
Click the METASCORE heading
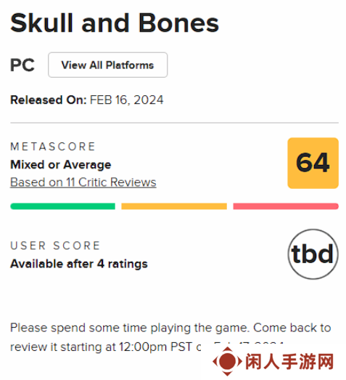(53, 147)
